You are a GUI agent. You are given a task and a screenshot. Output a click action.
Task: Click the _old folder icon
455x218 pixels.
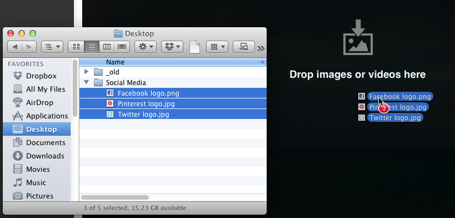(98, 72)
